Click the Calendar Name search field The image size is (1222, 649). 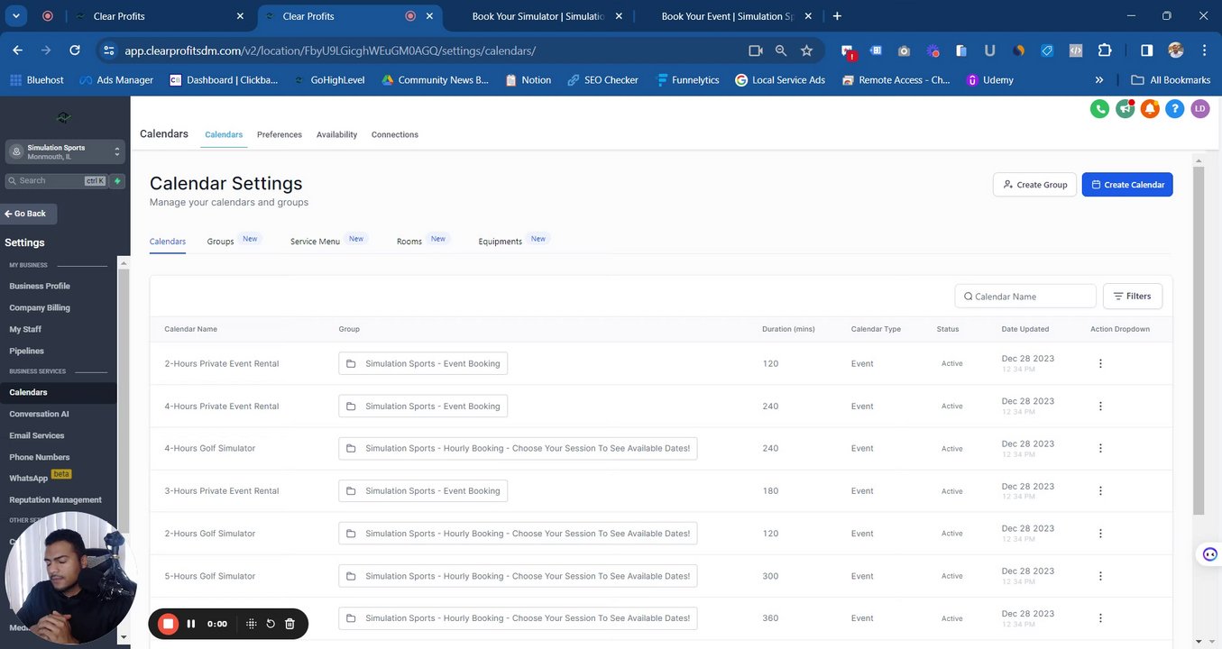point(1025,296)
